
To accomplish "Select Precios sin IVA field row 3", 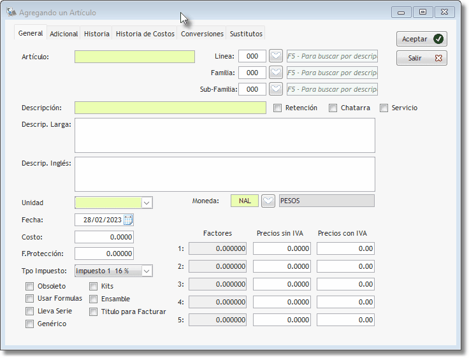I will (x=282, y=284).
